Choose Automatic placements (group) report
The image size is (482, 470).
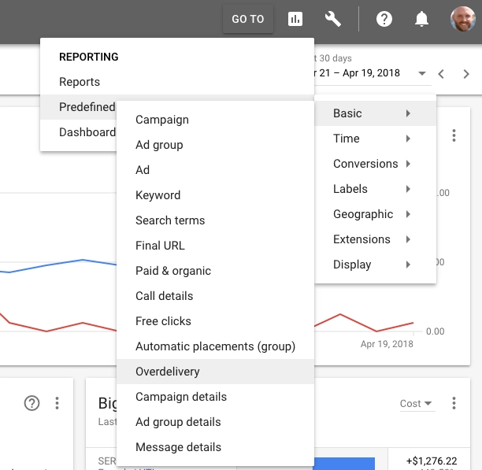point(215,346)
